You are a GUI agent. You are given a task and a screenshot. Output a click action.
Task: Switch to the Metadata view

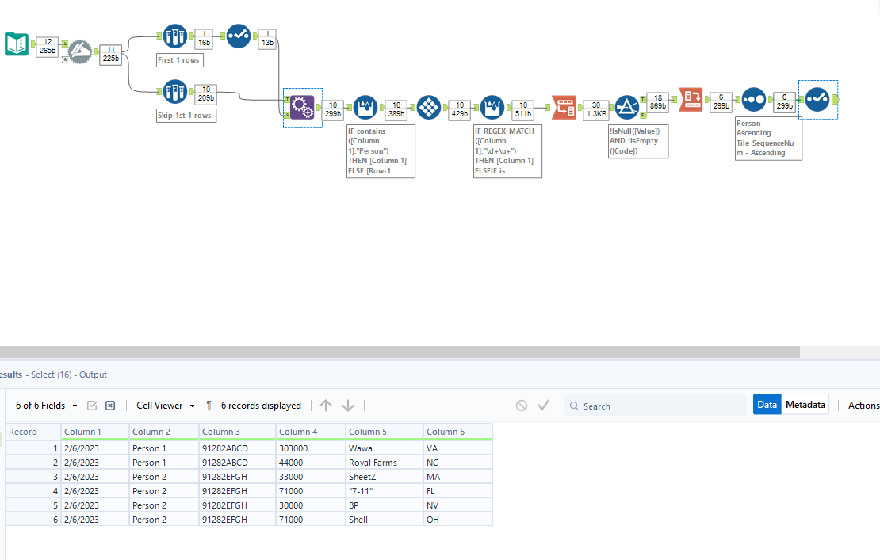tap(805, 404)
